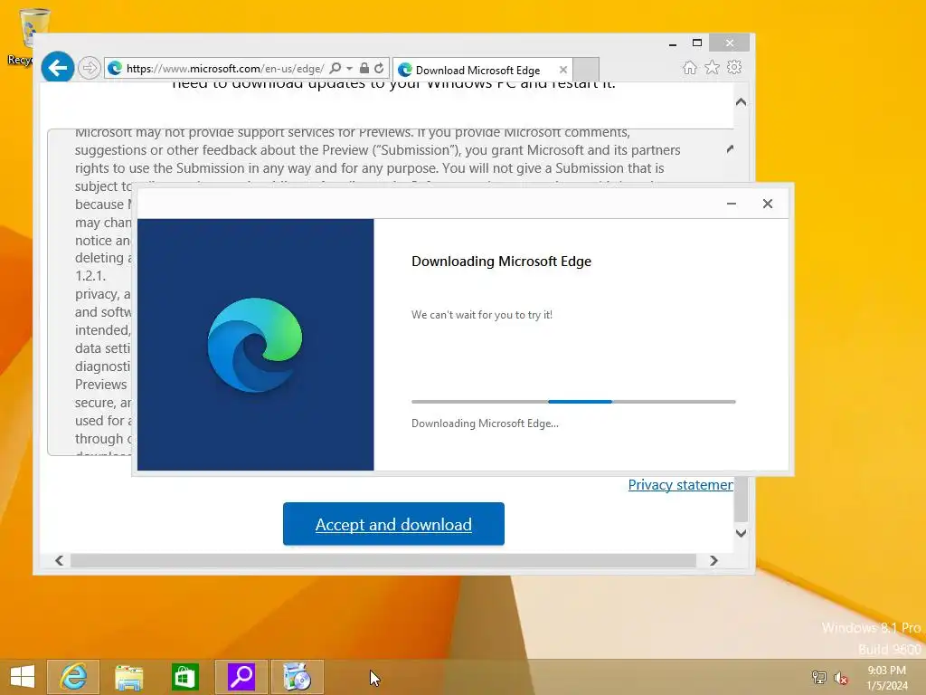Expand the address bar search dropdown arrow
The height and width of the screenshot is (695, 926).
(349, 69)
